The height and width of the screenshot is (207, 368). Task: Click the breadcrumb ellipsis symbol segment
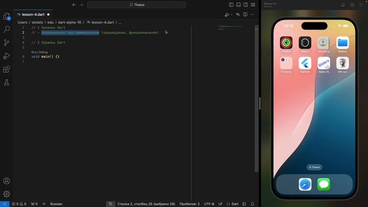coord(120,22)
